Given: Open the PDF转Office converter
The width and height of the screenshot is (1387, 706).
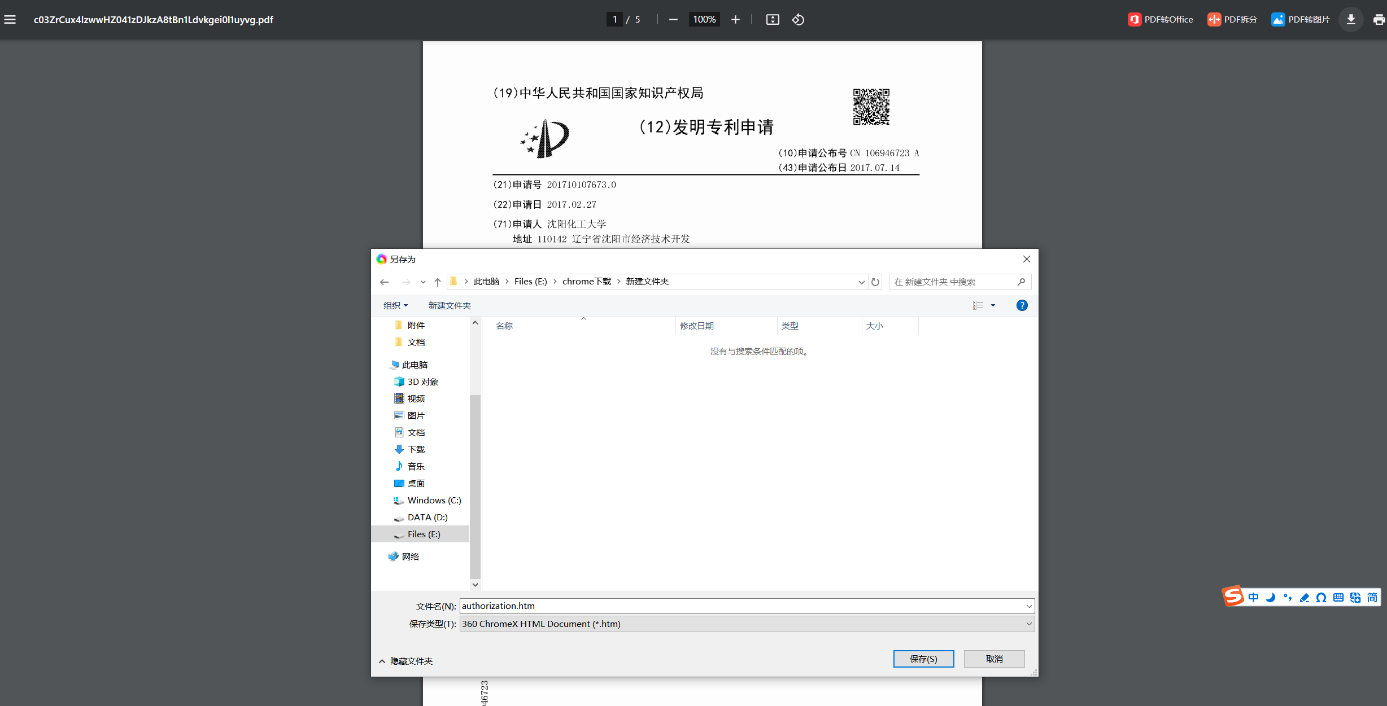Looking at the screenshot, I should tap(1161, 19).
